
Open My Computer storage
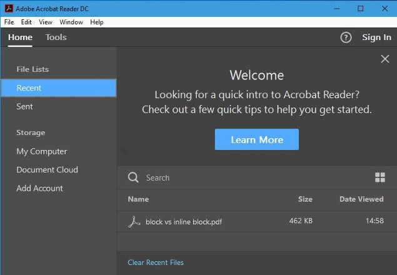click(x=42, y=151)
